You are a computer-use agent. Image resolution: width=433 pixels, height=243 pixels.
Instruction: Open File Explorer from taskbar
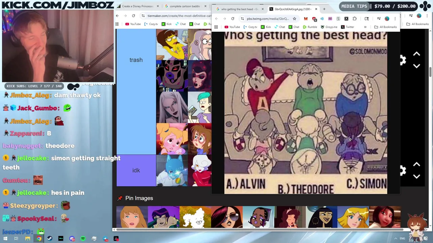[x=28, y=239]
